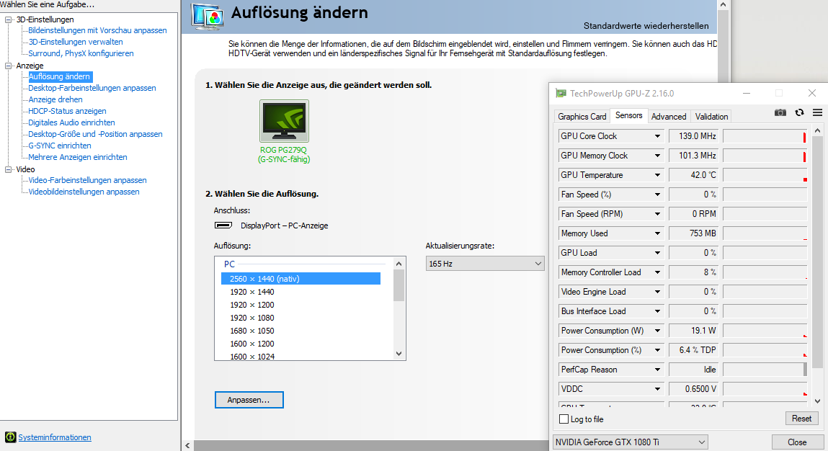
Task: Open the Power Consumption (W) dropdown
Action: point(657,331)
